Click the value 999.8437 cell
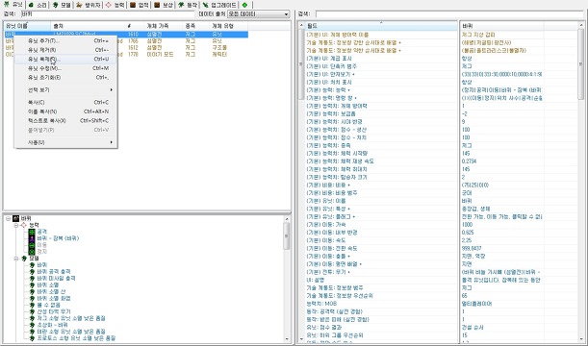Viewport: 588px width, 346px height. 501,248
